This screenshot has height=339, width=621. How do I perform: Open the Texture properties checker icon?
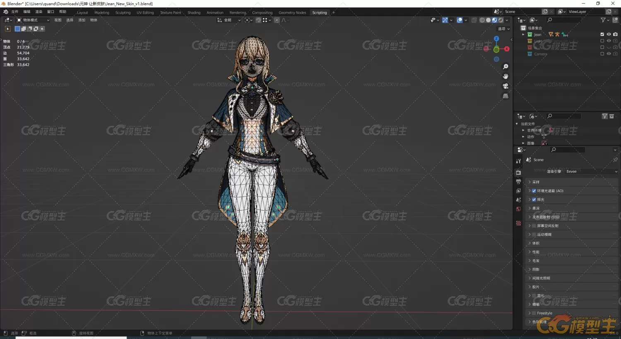(518, 223)
